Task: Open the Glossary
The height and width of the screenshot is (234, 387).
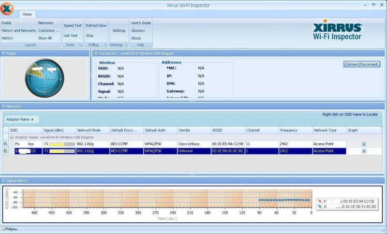Action: coord(138,30)
